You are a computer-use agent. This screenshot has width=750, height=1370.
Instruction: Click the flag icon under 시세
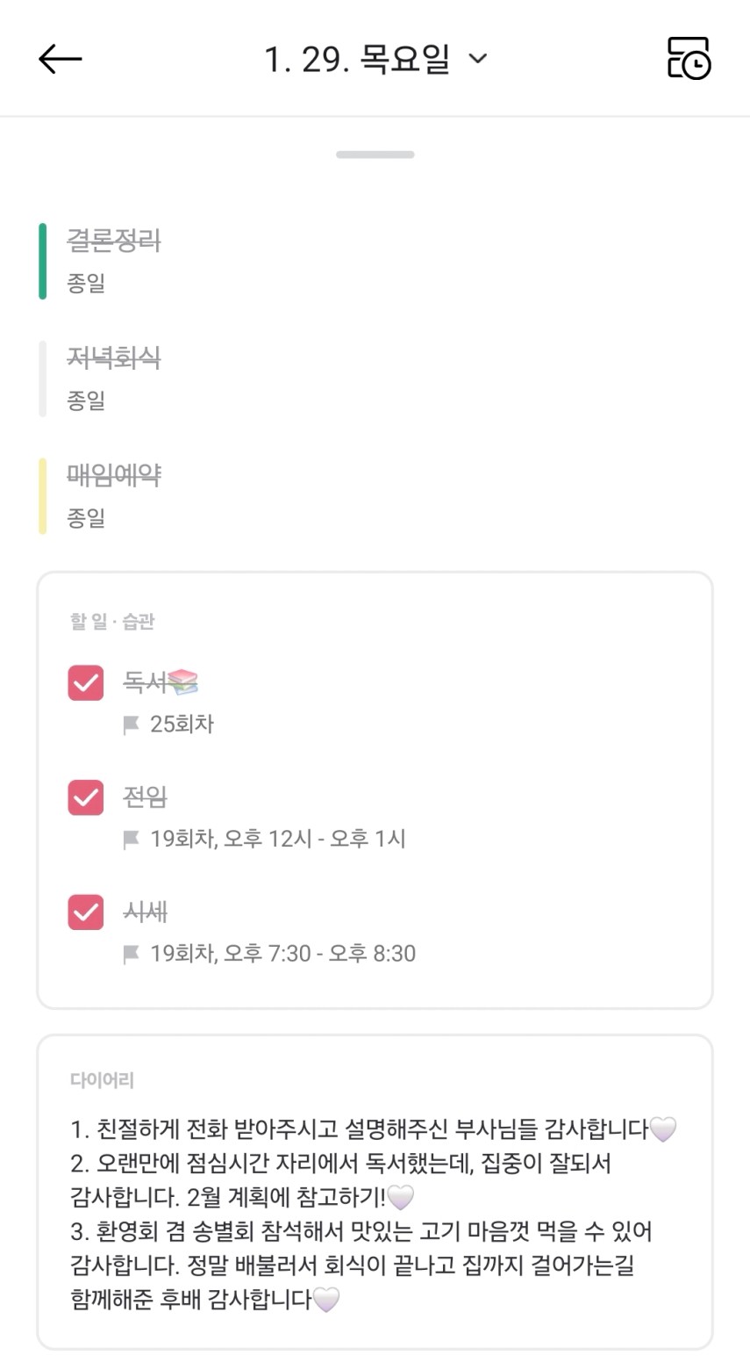tap(132, 955)
